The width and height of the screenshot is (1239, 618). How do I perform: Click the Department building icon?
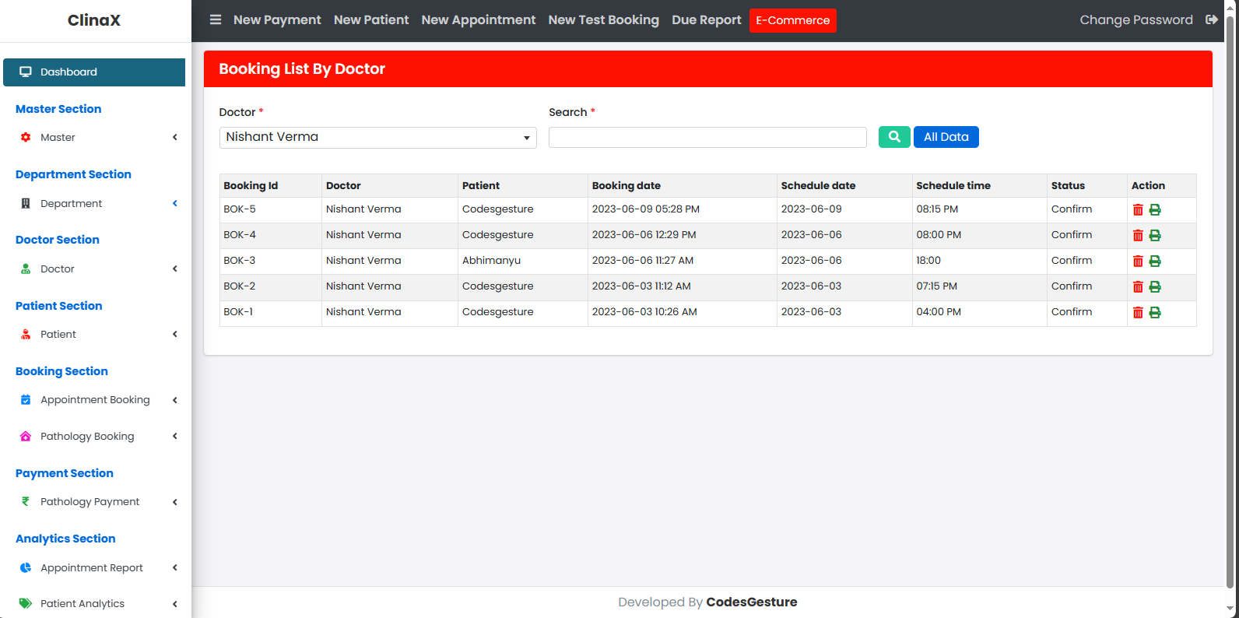26,203
